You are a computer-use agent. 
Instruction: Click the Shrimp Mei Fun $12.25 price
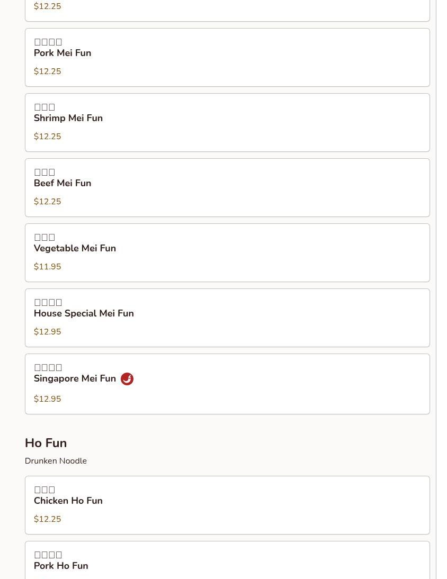tap(47, 137)
